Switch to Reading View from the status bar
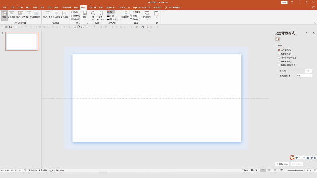 click(x=275, y=170)
